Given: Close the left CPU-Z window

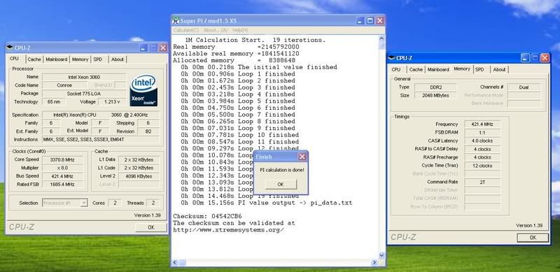Looking at the screenshot, I should [x=163, y=48].
